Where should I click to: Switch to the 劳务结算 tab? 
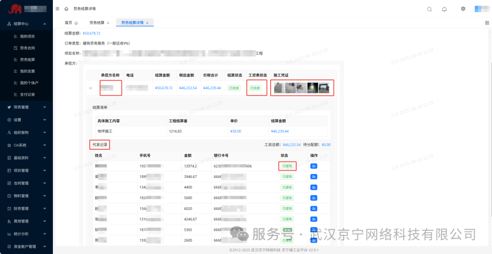click(97, 23)
